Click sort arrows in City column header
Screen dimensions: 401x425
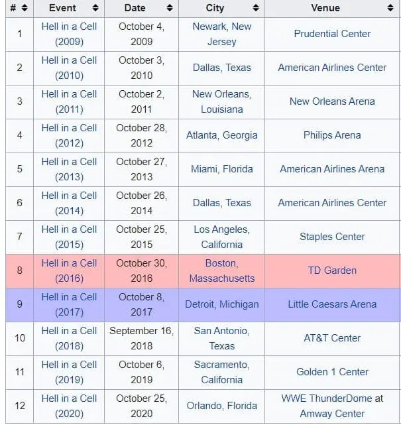point(256,9)
